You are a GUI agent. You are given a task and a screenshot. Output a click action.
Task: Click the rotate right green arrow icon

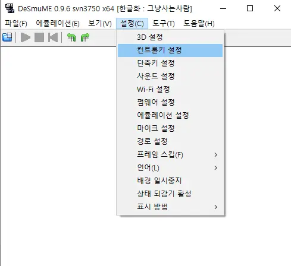point(85,37)
